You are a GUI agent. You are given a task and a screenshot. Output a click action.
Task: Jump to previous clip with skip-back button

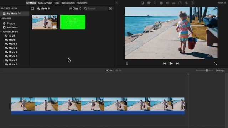[x=164, y=63]
